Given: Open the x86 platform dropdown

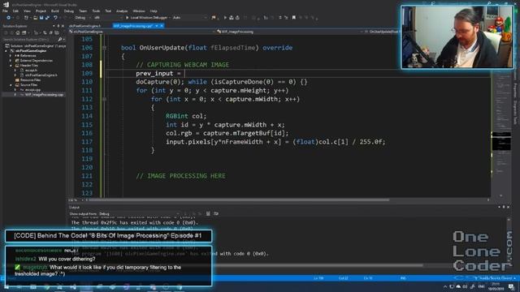Looking at the screenshot, I should pos(108,18).
